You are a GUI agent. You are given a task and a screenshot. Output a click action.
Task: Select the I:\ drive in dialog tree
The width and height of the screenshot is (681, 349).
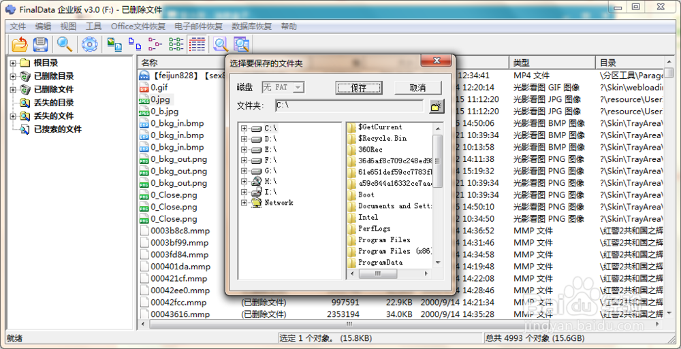click(270, 192)
